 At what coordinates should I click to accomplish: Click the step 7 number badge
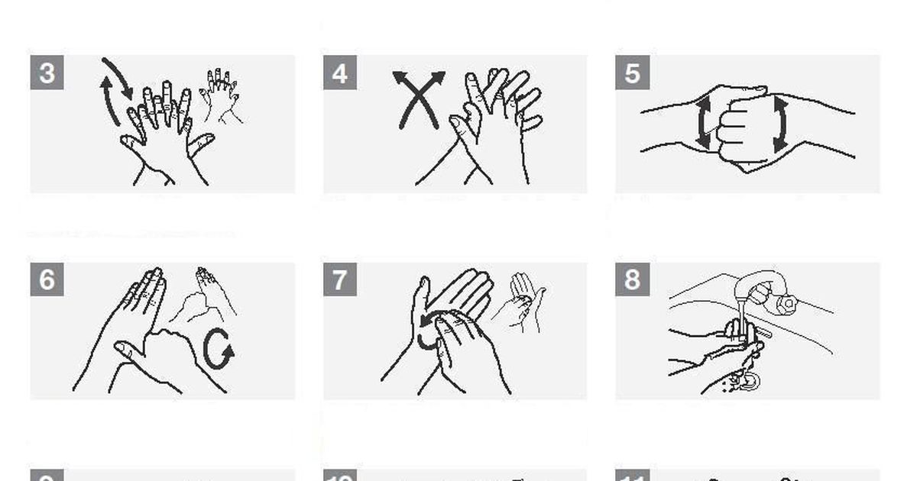click(x=339, y=279)
